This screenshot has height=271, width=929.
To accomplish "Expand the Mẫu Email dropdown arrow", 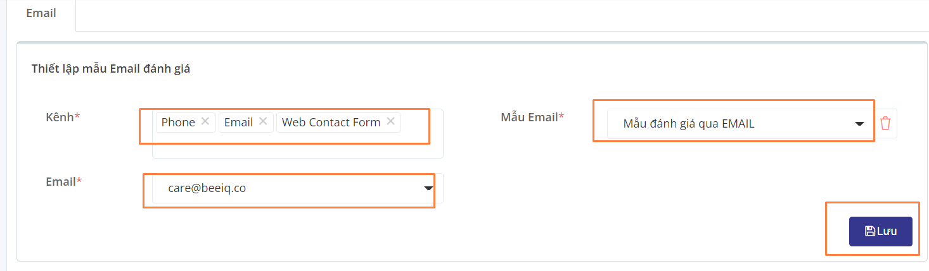I will (x=859, y=124).
